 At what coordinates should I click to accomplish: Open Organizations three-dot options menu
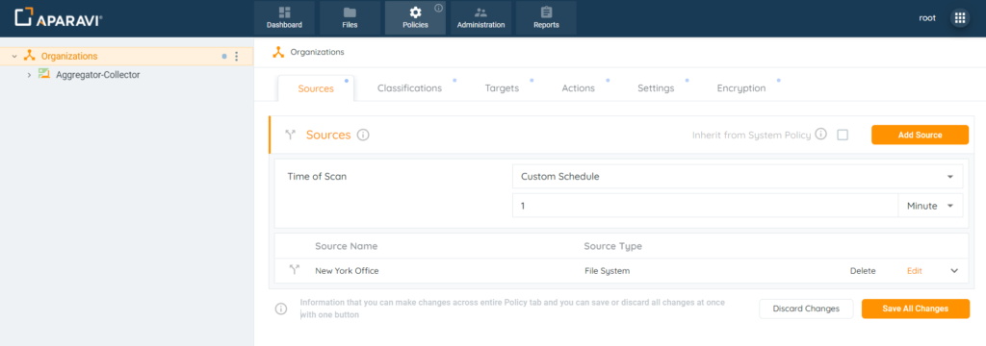pyautogui.click(x=237, y=57)
